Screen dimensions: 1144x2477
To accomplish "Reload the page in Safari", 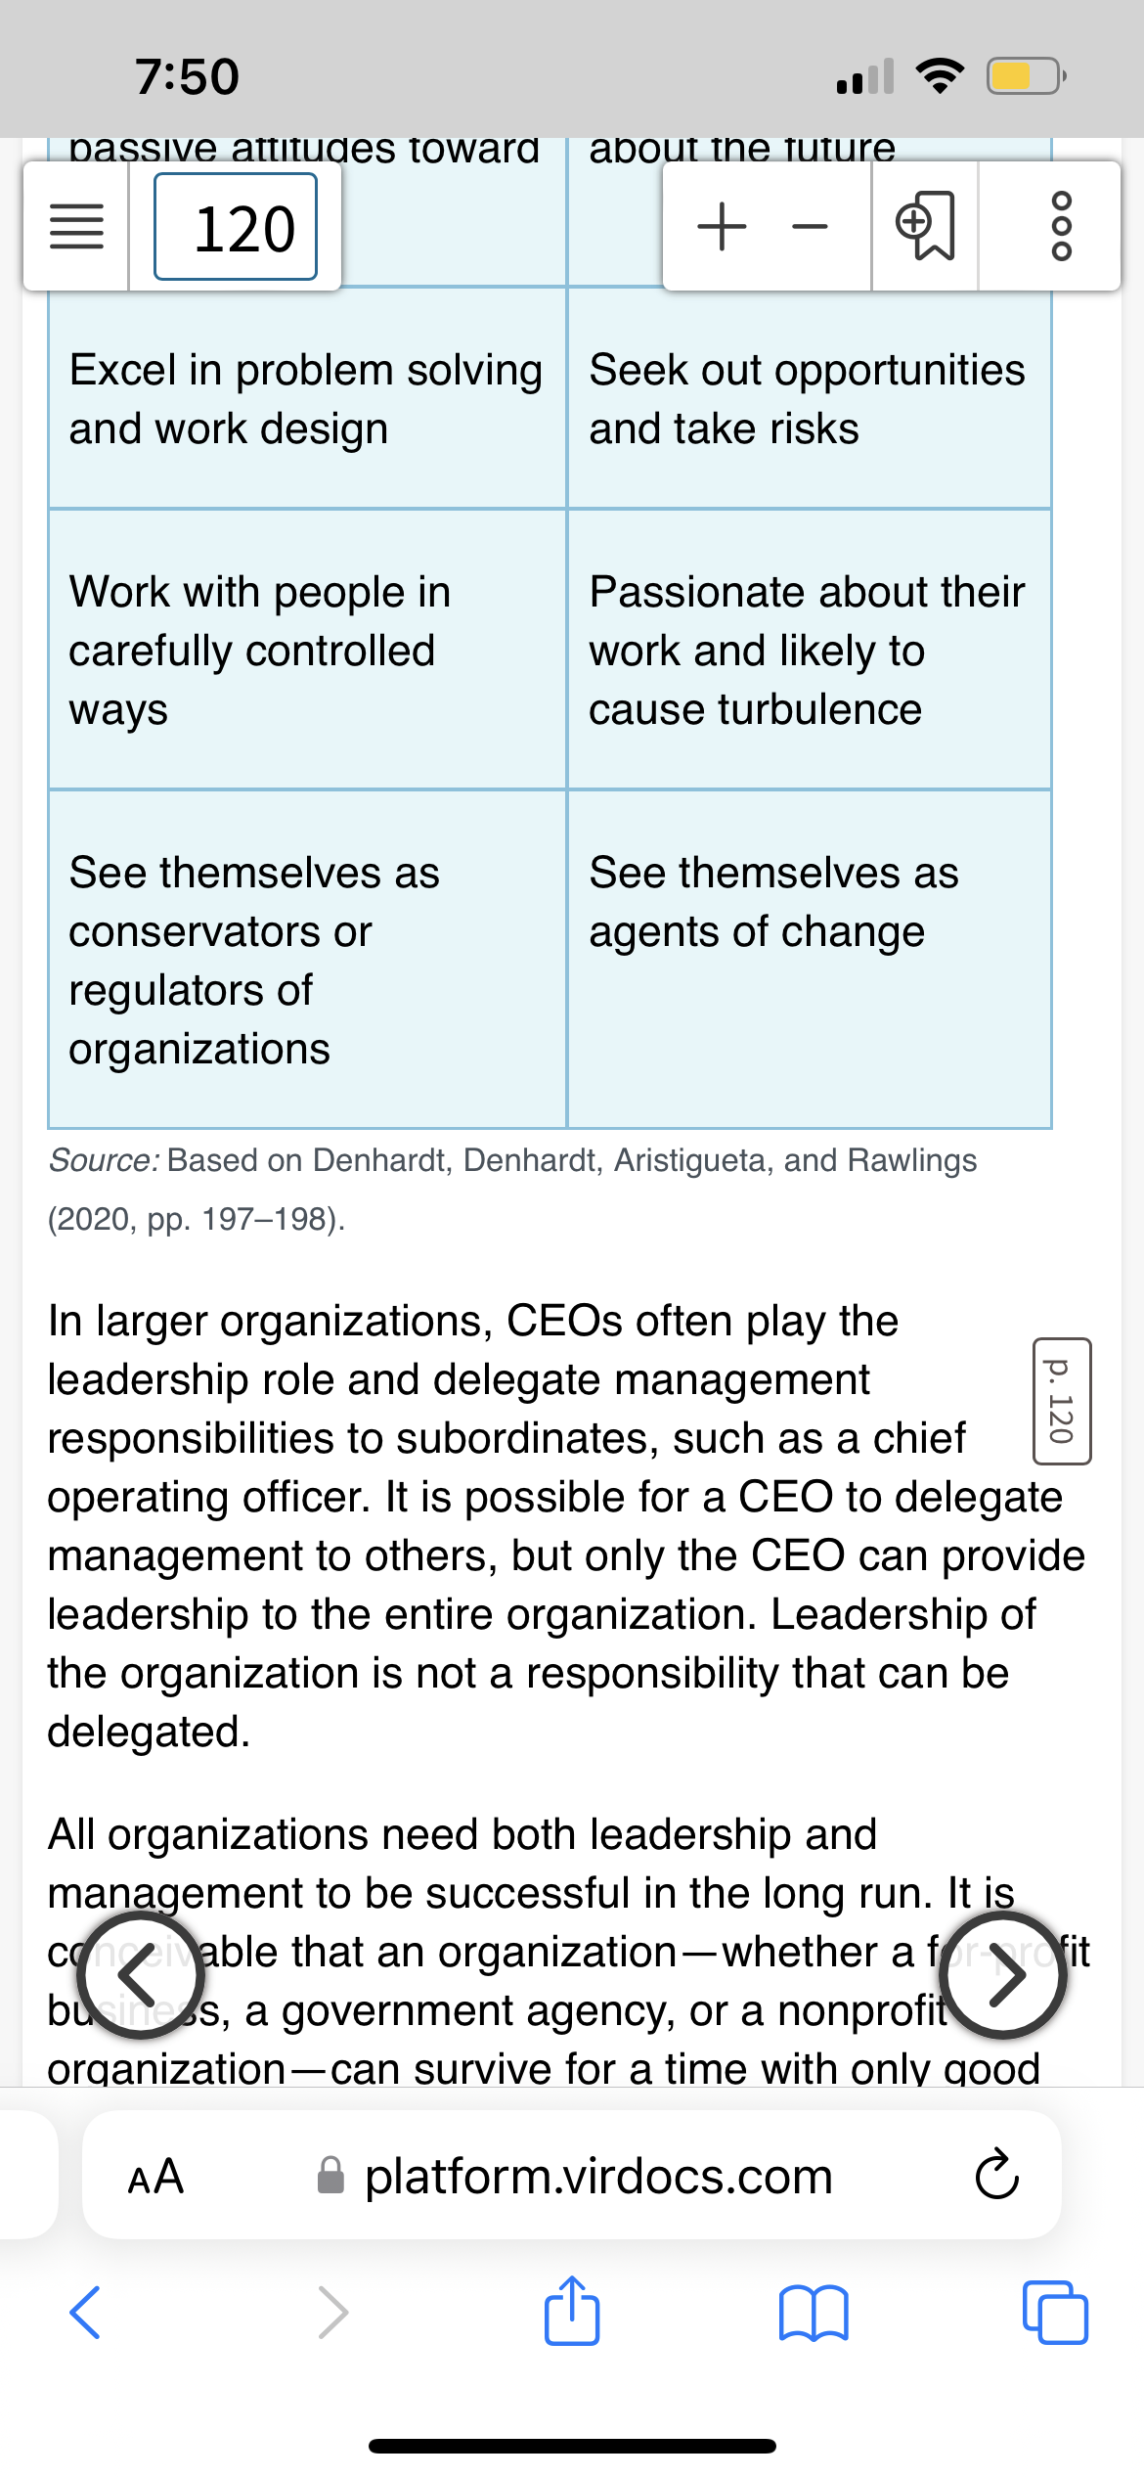I will (x=996, y=2176).
